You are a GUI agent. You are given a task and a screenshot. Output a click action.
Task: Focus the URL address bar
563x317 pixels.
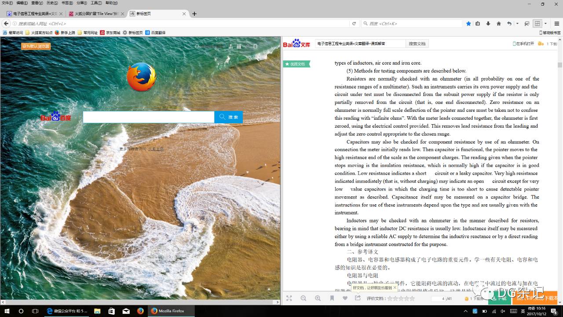pyautogui.click(x=180, y=23)
